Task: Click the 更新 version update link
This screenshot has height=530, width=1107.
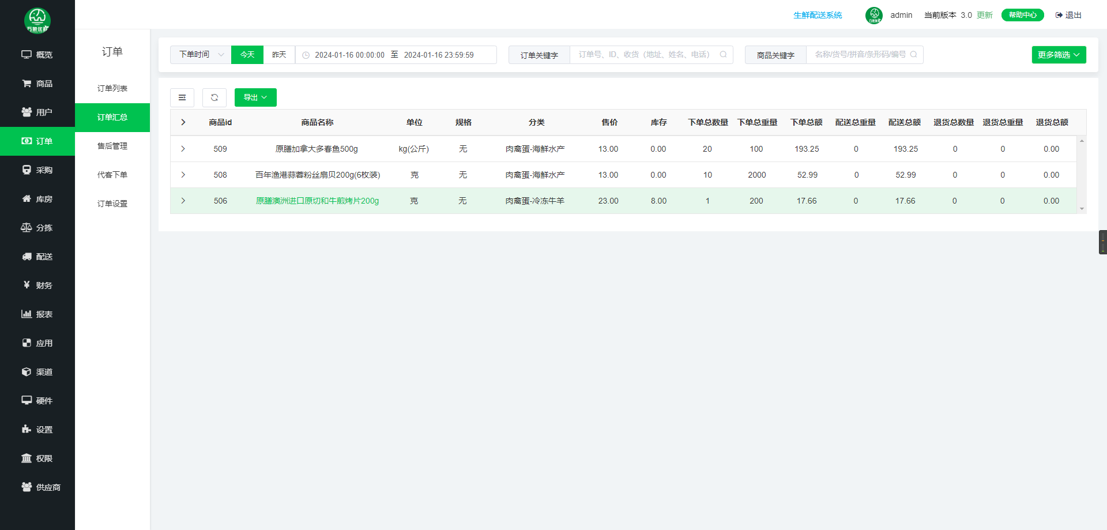Action: (x=985, y=15)
